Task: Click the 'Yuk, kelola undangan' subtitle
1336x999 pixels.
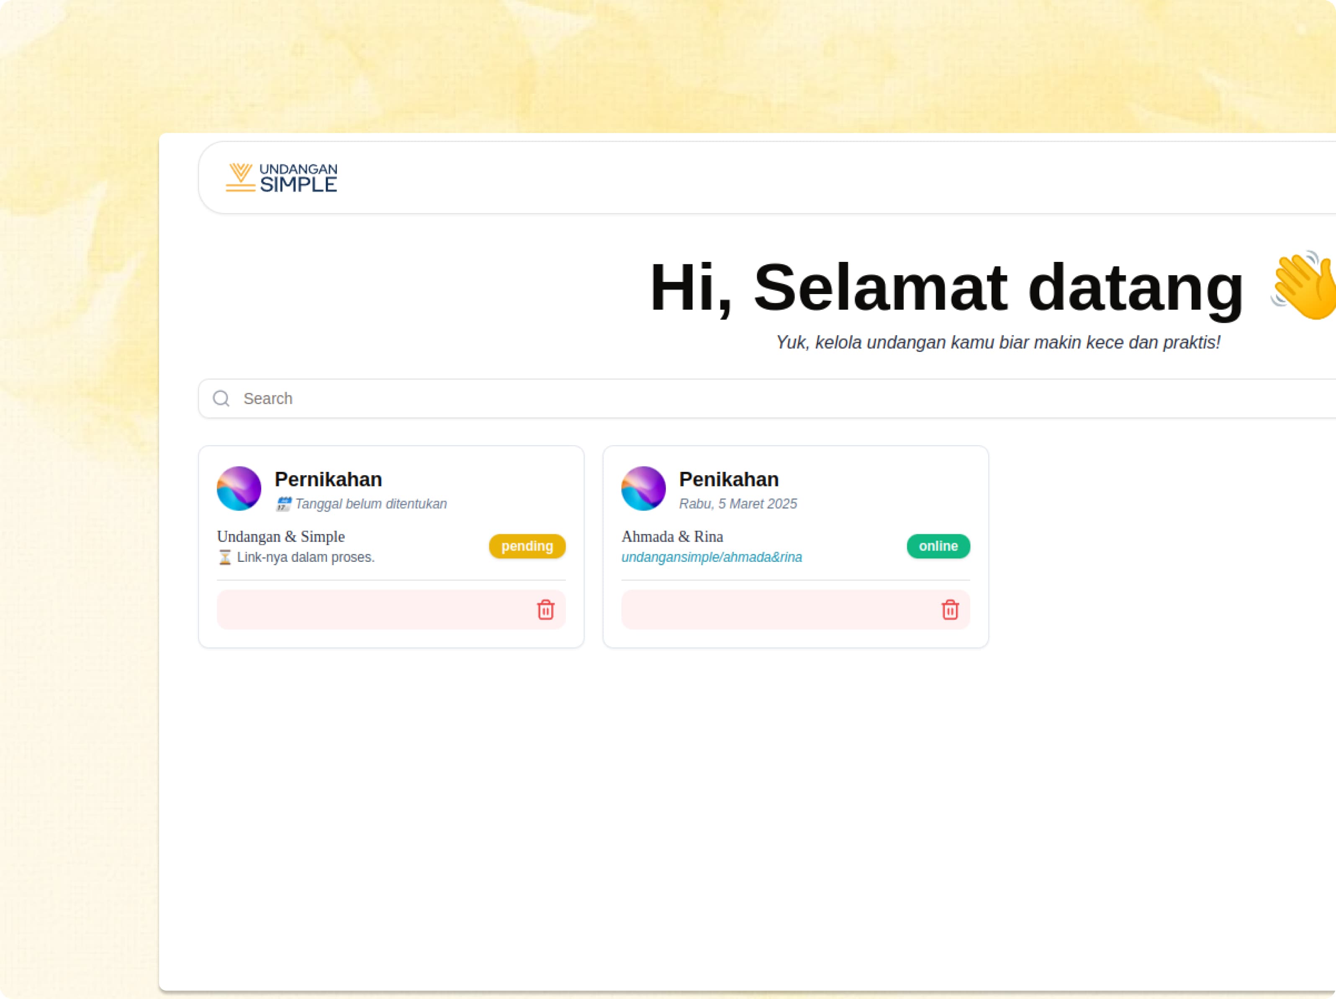Action: pyautogui.click(x=998, y=342)
